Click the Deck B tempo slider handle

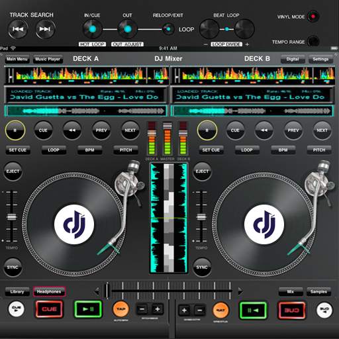pyautogui.click(x=201, y=217)
